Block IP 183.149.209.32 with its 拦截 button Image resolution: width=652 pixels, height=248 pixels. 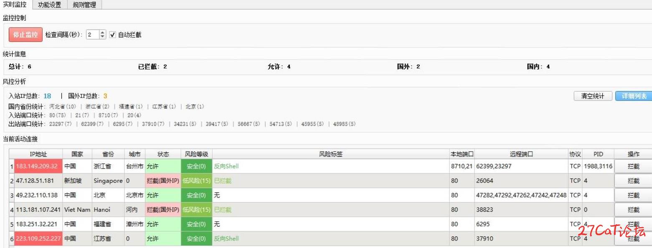coord(633,166)
